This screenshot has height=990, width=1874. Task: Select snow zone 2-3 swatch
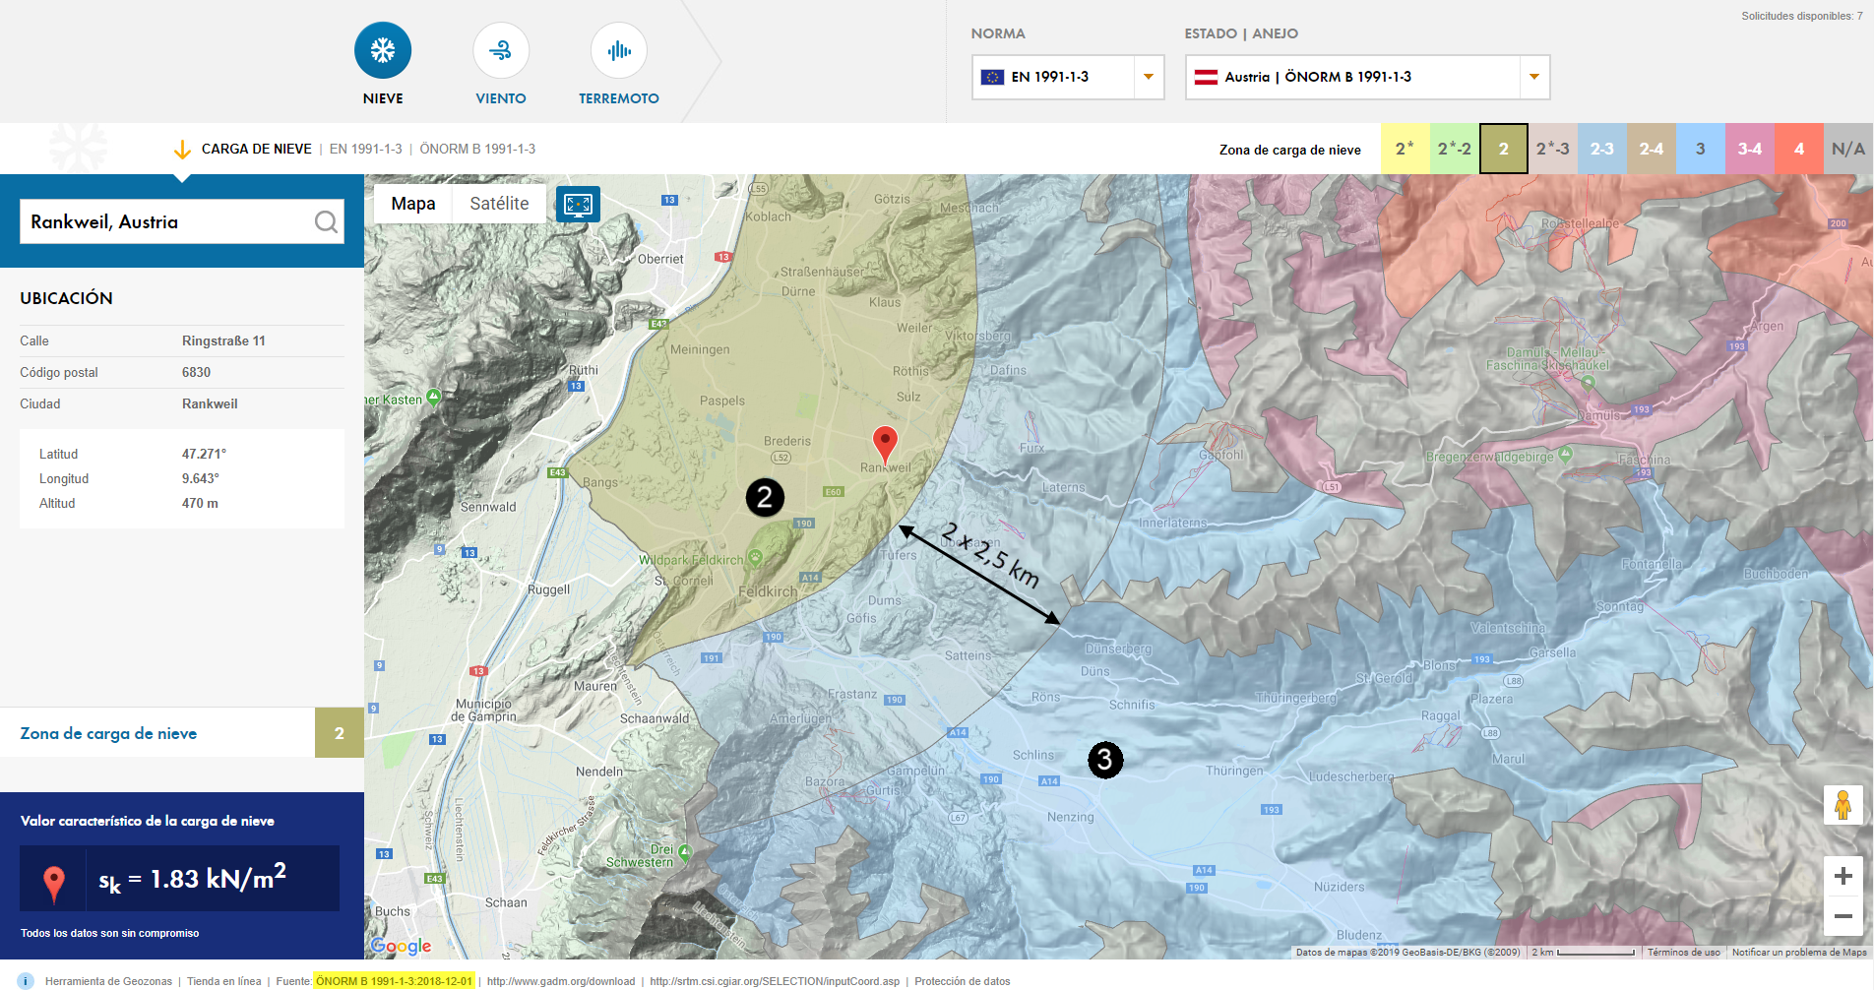(1602, 149)
